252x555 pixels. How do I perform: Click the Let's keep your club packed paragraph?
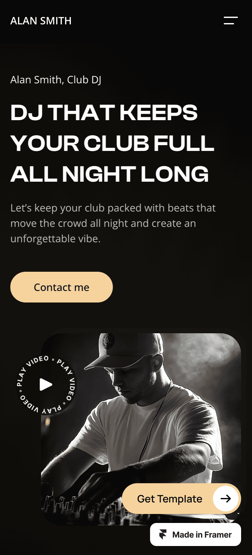[113, 223]
